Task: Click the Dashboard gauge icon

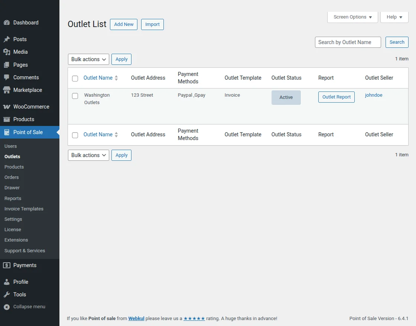Action: coord(7,23)
